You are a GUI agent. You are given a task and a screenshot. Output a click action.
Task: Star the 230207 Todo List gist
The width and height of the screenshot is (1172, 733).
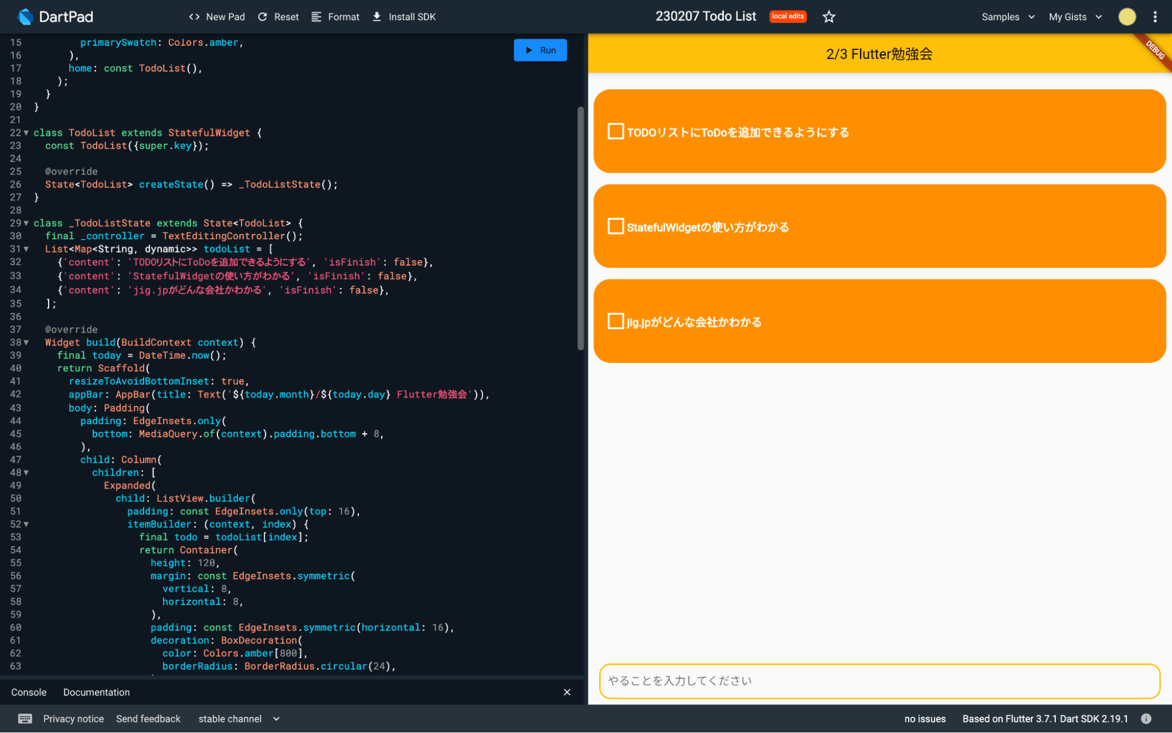(828, 17)
